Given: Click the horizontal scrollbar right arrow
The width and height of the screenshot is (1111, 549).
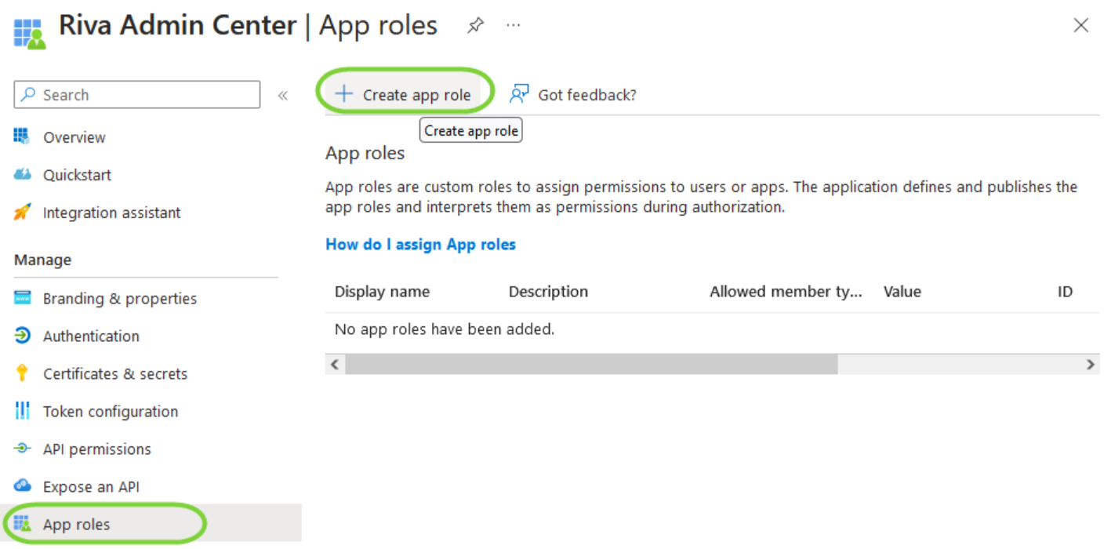Looking at the screenshot, I should [x=1090, y=364].
